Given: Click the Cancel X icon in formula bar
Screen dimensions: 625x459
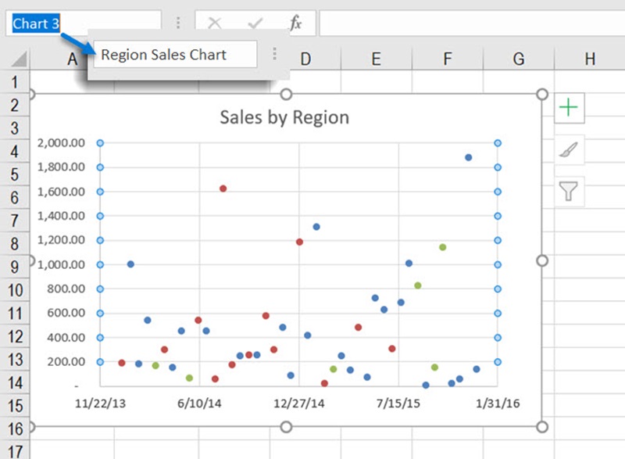Looking at the screenshot, I should 214,23.
